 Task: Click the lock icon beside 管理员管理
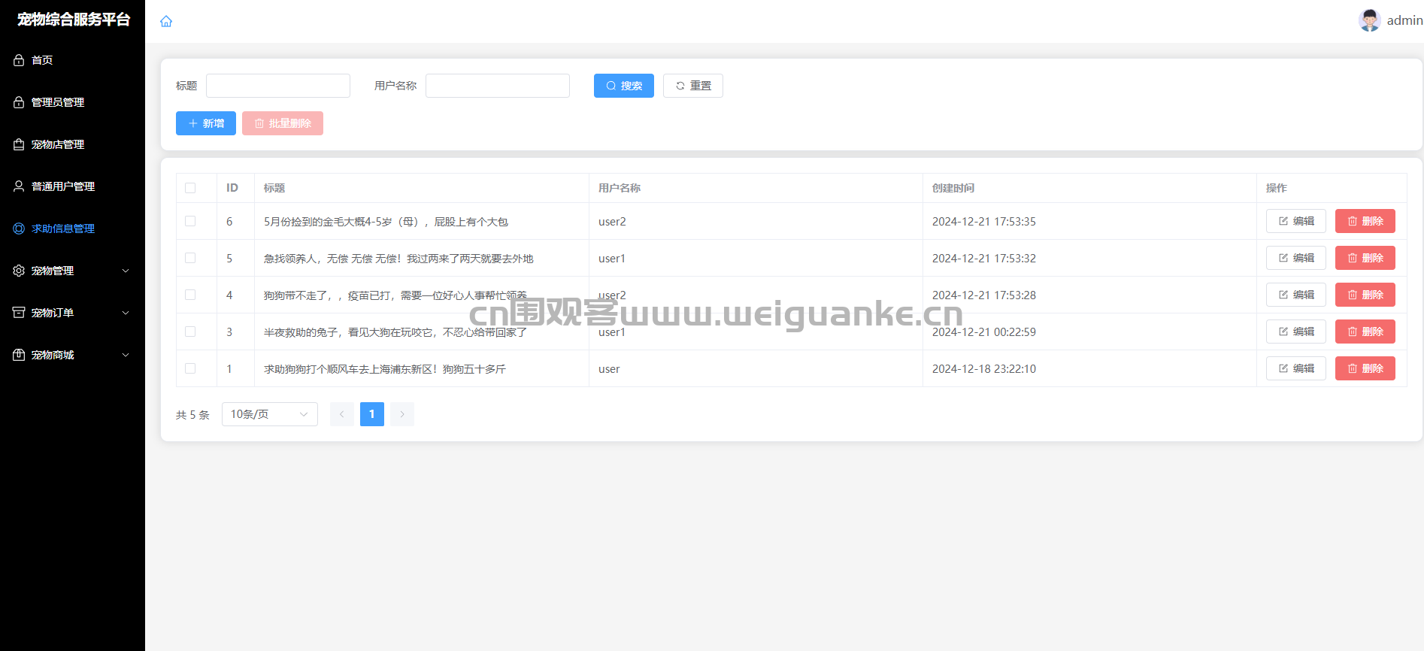[19, 102]
